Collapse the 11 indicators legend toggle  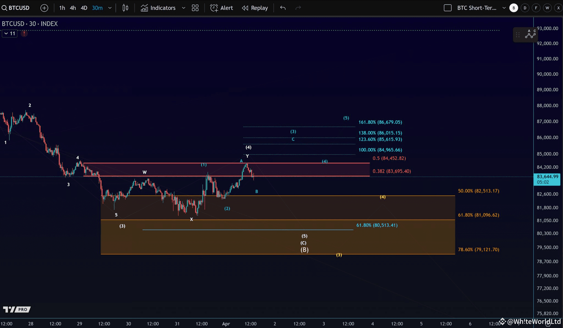pyautogui.click(x=10, y=33)
